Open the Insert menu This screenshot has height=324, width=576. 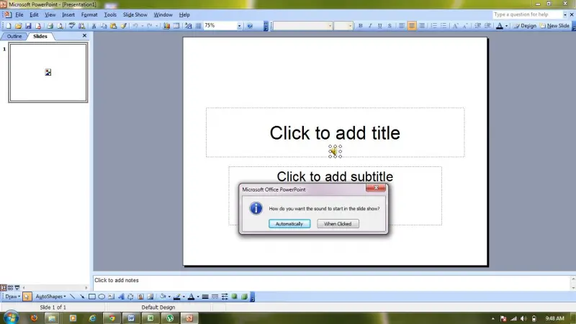click(68, 14)
